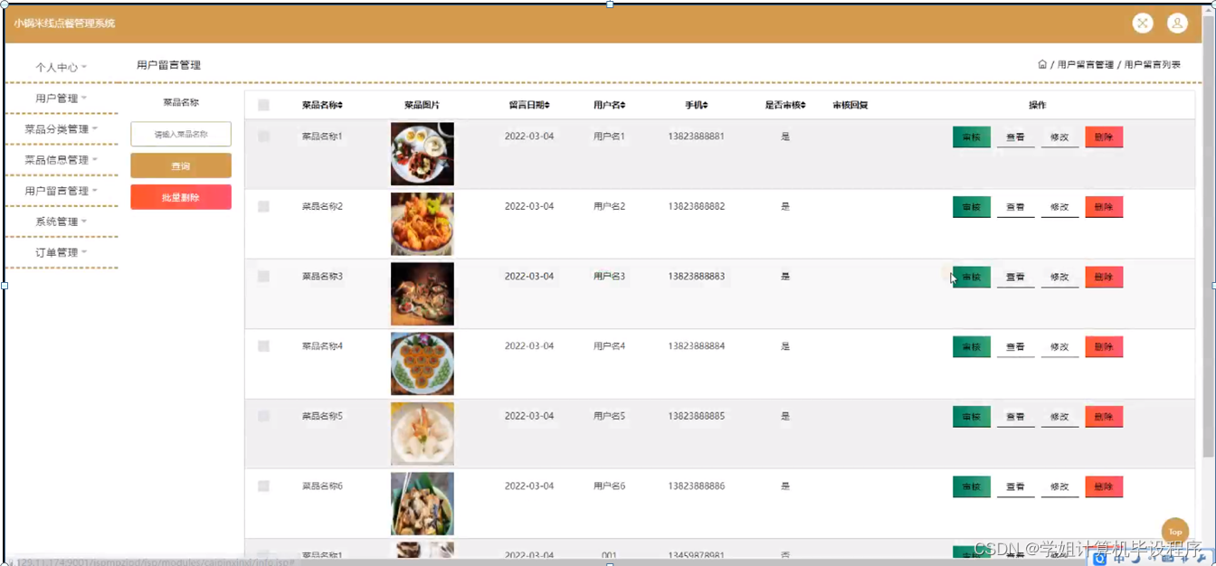Viewport: 1216px width, 566px height.
Task: Open the dish photo for 菜品名称2
Action: coord(423,223)
